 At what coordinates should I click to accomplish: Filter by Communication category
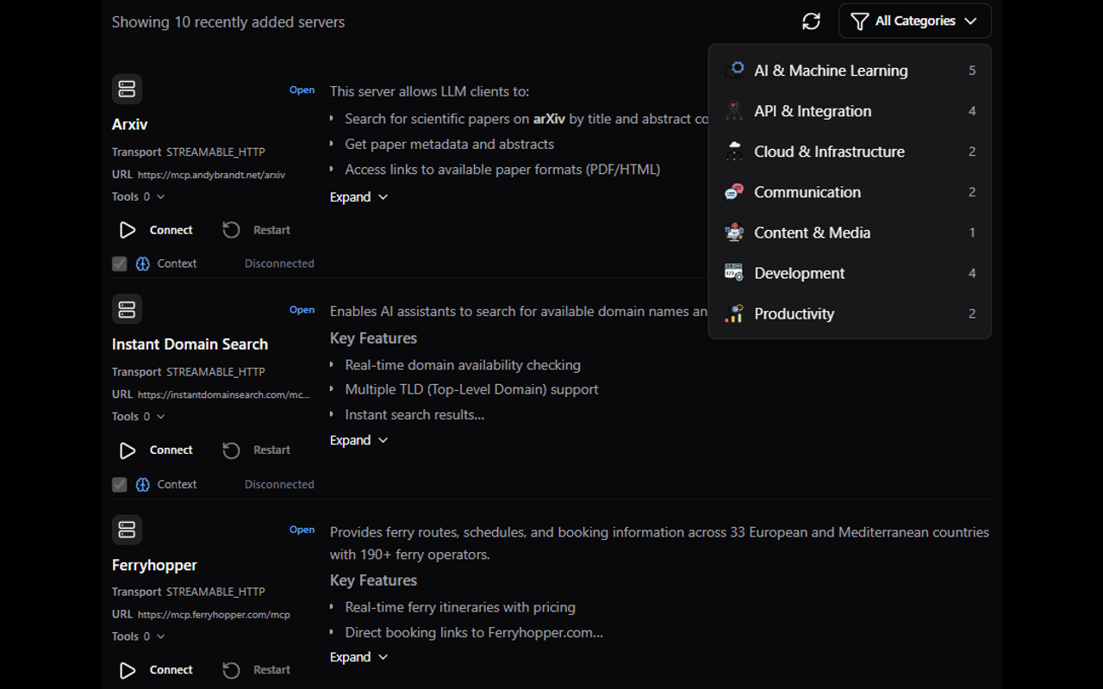point(850,192)
